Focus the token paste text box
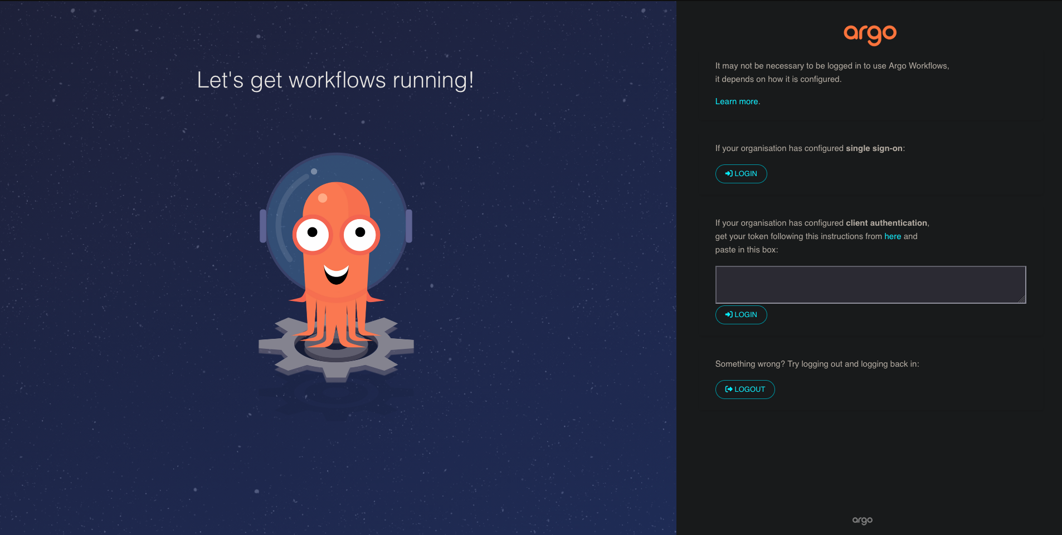The height and width of the screenshot is (535, 1062). (870, 285)
